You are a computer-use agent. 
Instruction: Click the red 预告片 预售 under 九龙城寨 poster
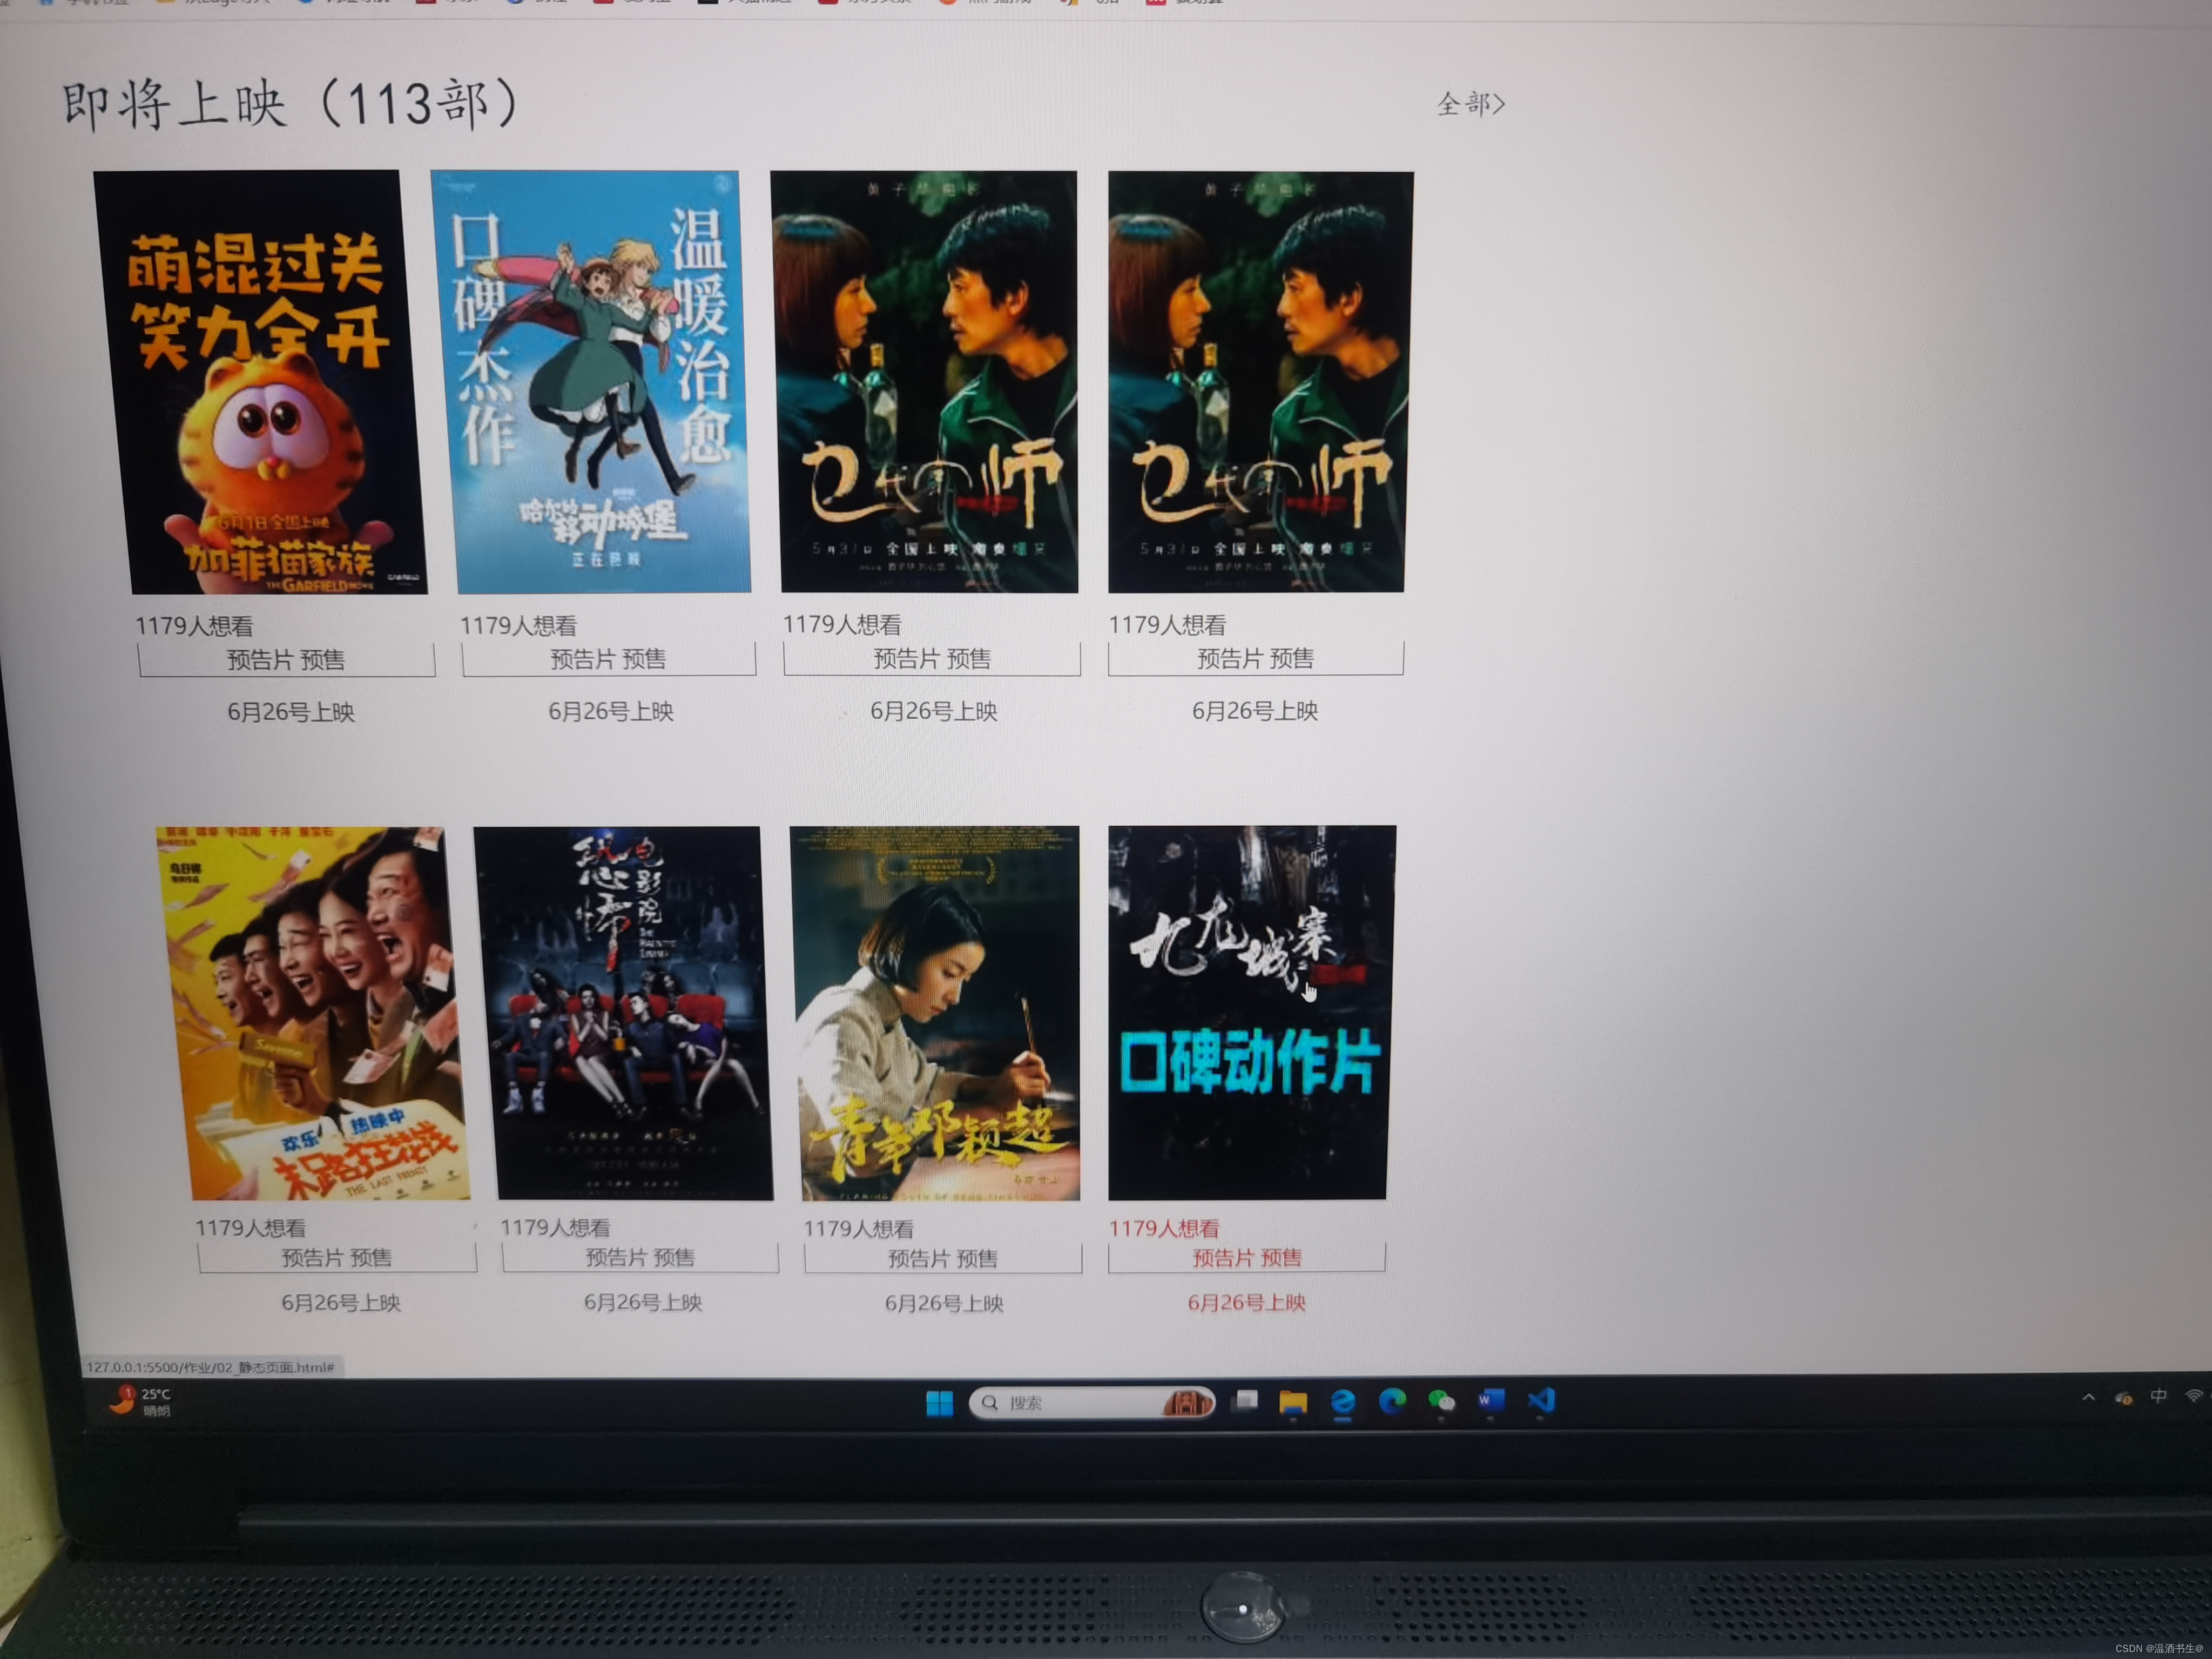tap(1247, 1258)
